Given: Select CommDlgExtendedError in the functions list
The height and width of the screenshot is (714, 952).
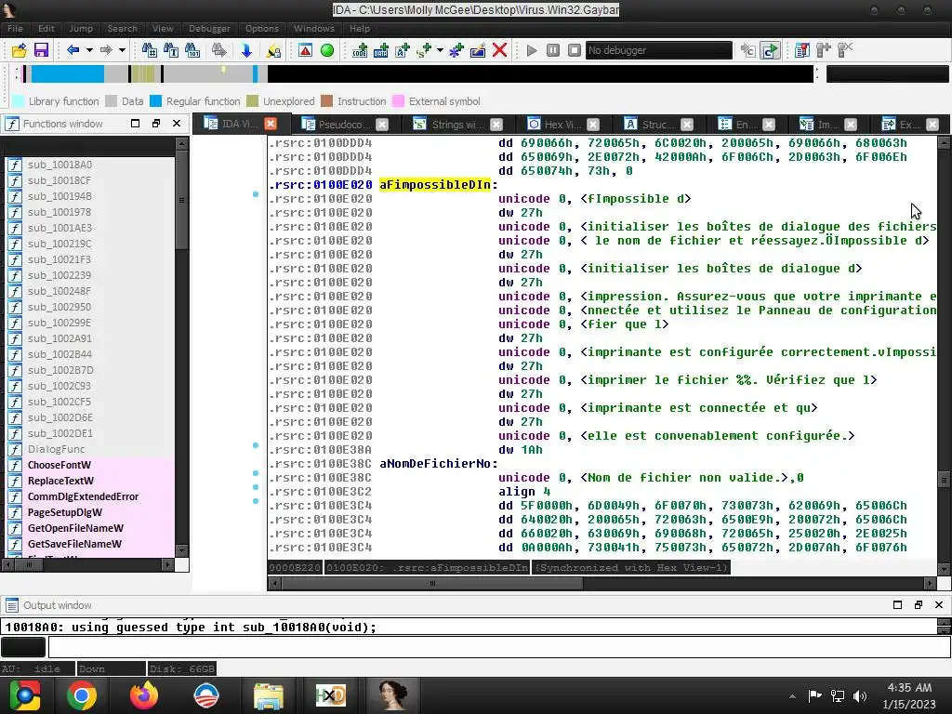Looking at the screenshot, I should click(83, 496).
